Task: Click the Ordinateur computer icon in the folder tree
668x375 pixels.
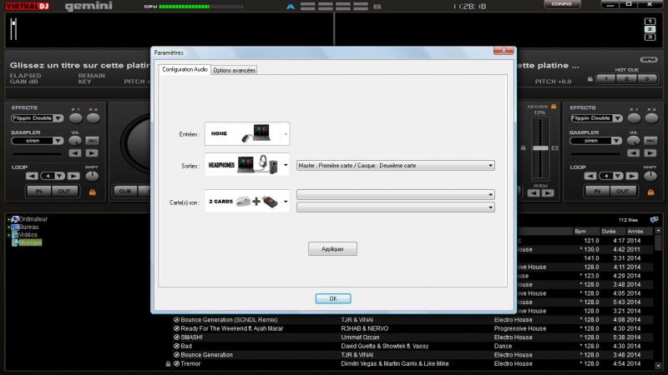Action: tap(15, 219)
